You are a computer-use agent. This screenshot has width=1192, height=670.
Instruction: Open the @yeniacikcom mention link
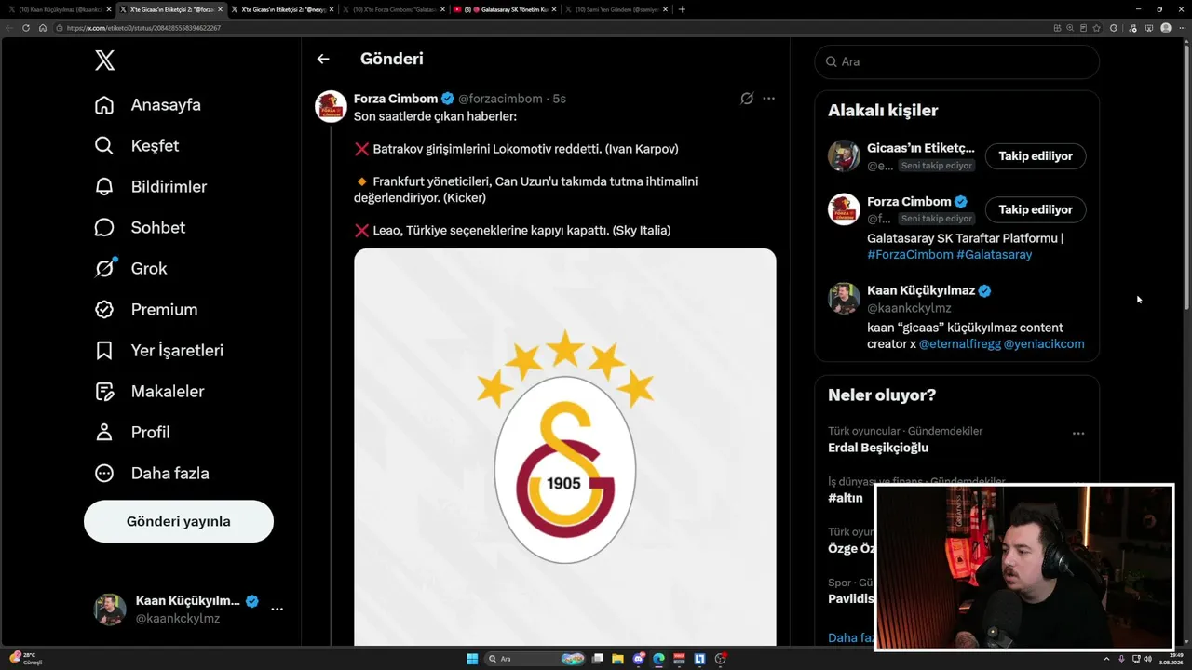[x=1044, y=344]
